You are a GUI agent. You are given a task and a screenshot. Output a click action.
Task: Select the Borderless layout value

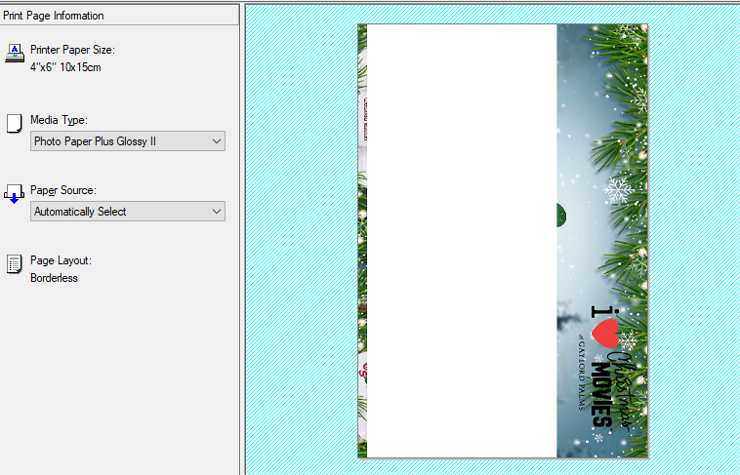(54, 278)
